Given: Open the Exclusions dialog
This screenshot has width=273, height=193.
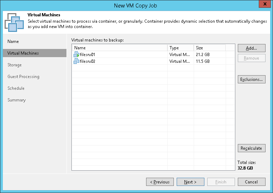Looking at the screenshot, I should pyautogui.click(x=251, y=79).
